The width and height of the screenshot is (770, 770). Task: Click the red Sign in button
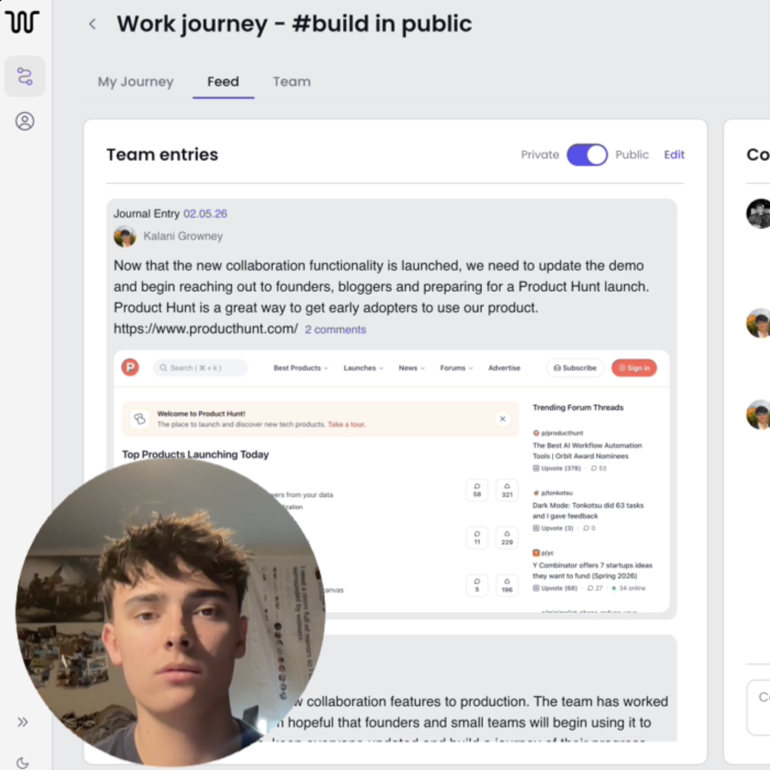click(634, 368)
